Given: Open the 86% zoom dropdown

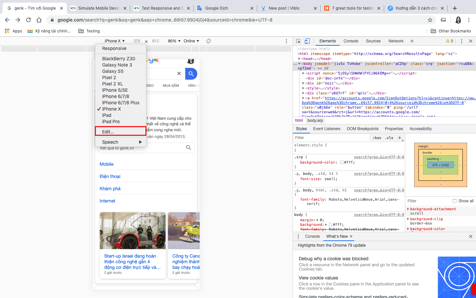Looking at the screenshot, I should pyautogui.click(x=174, y=41).
